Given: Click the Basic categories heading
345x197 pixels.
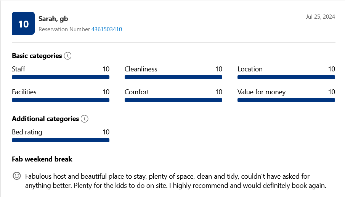Looking at the screenshot, I should coord(37,56).
